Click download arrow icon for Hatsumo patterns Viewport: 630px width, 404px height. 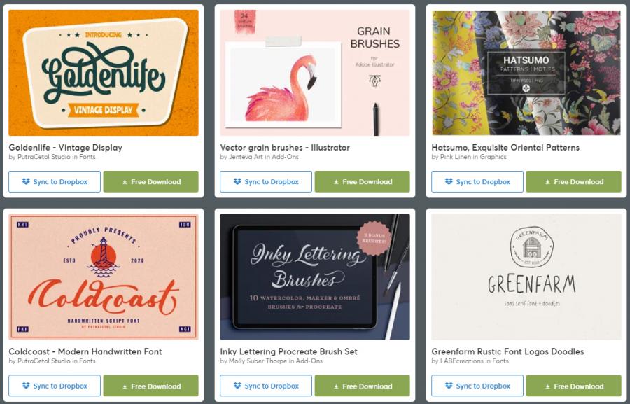tap(547, 182)
